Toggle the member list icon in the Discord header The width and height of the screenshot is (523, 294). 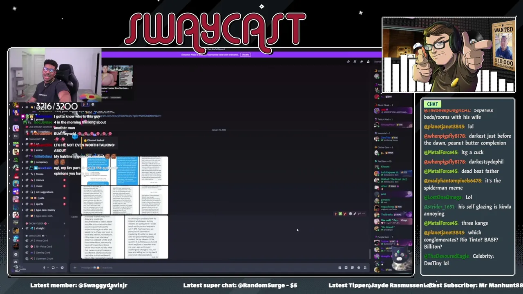pyautogui.click(x=368, y=62)
